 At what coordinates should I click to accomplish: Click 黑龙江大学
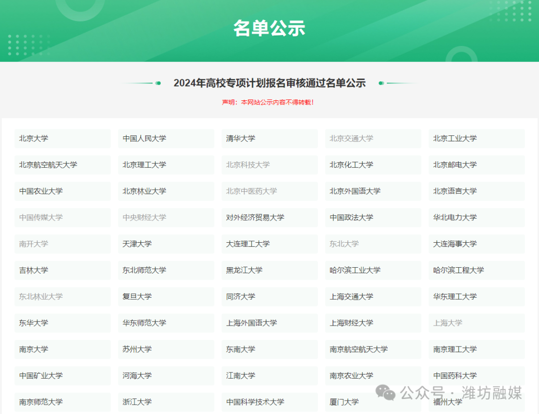[269, 270]
